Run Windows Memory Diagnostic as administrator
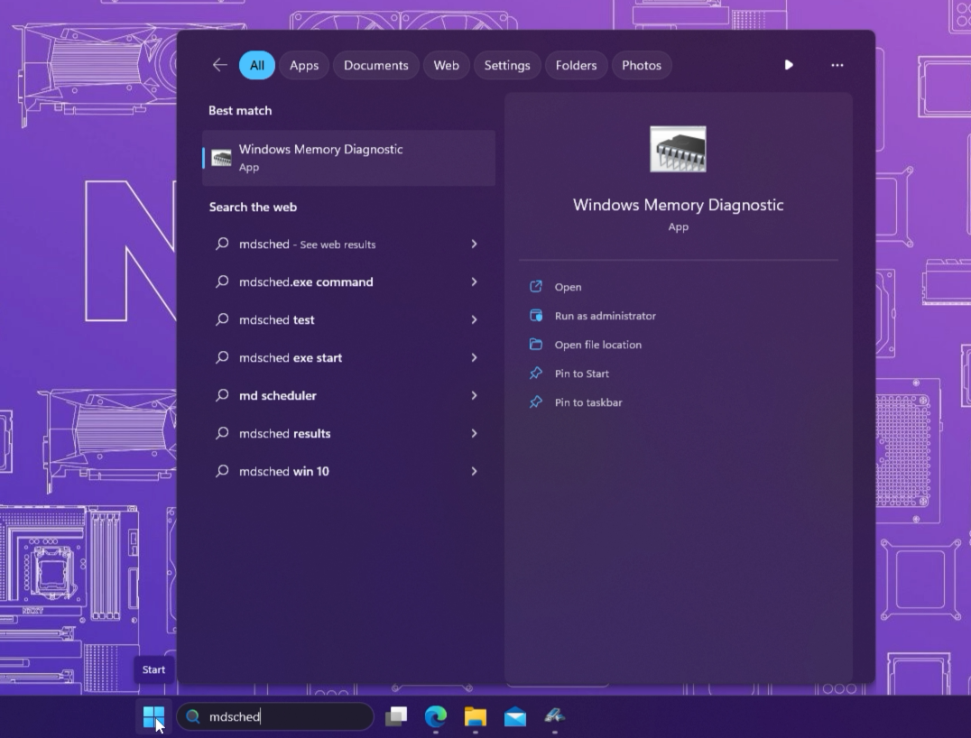The height and width of the screenshot is (738, 971). coord(605,316)
